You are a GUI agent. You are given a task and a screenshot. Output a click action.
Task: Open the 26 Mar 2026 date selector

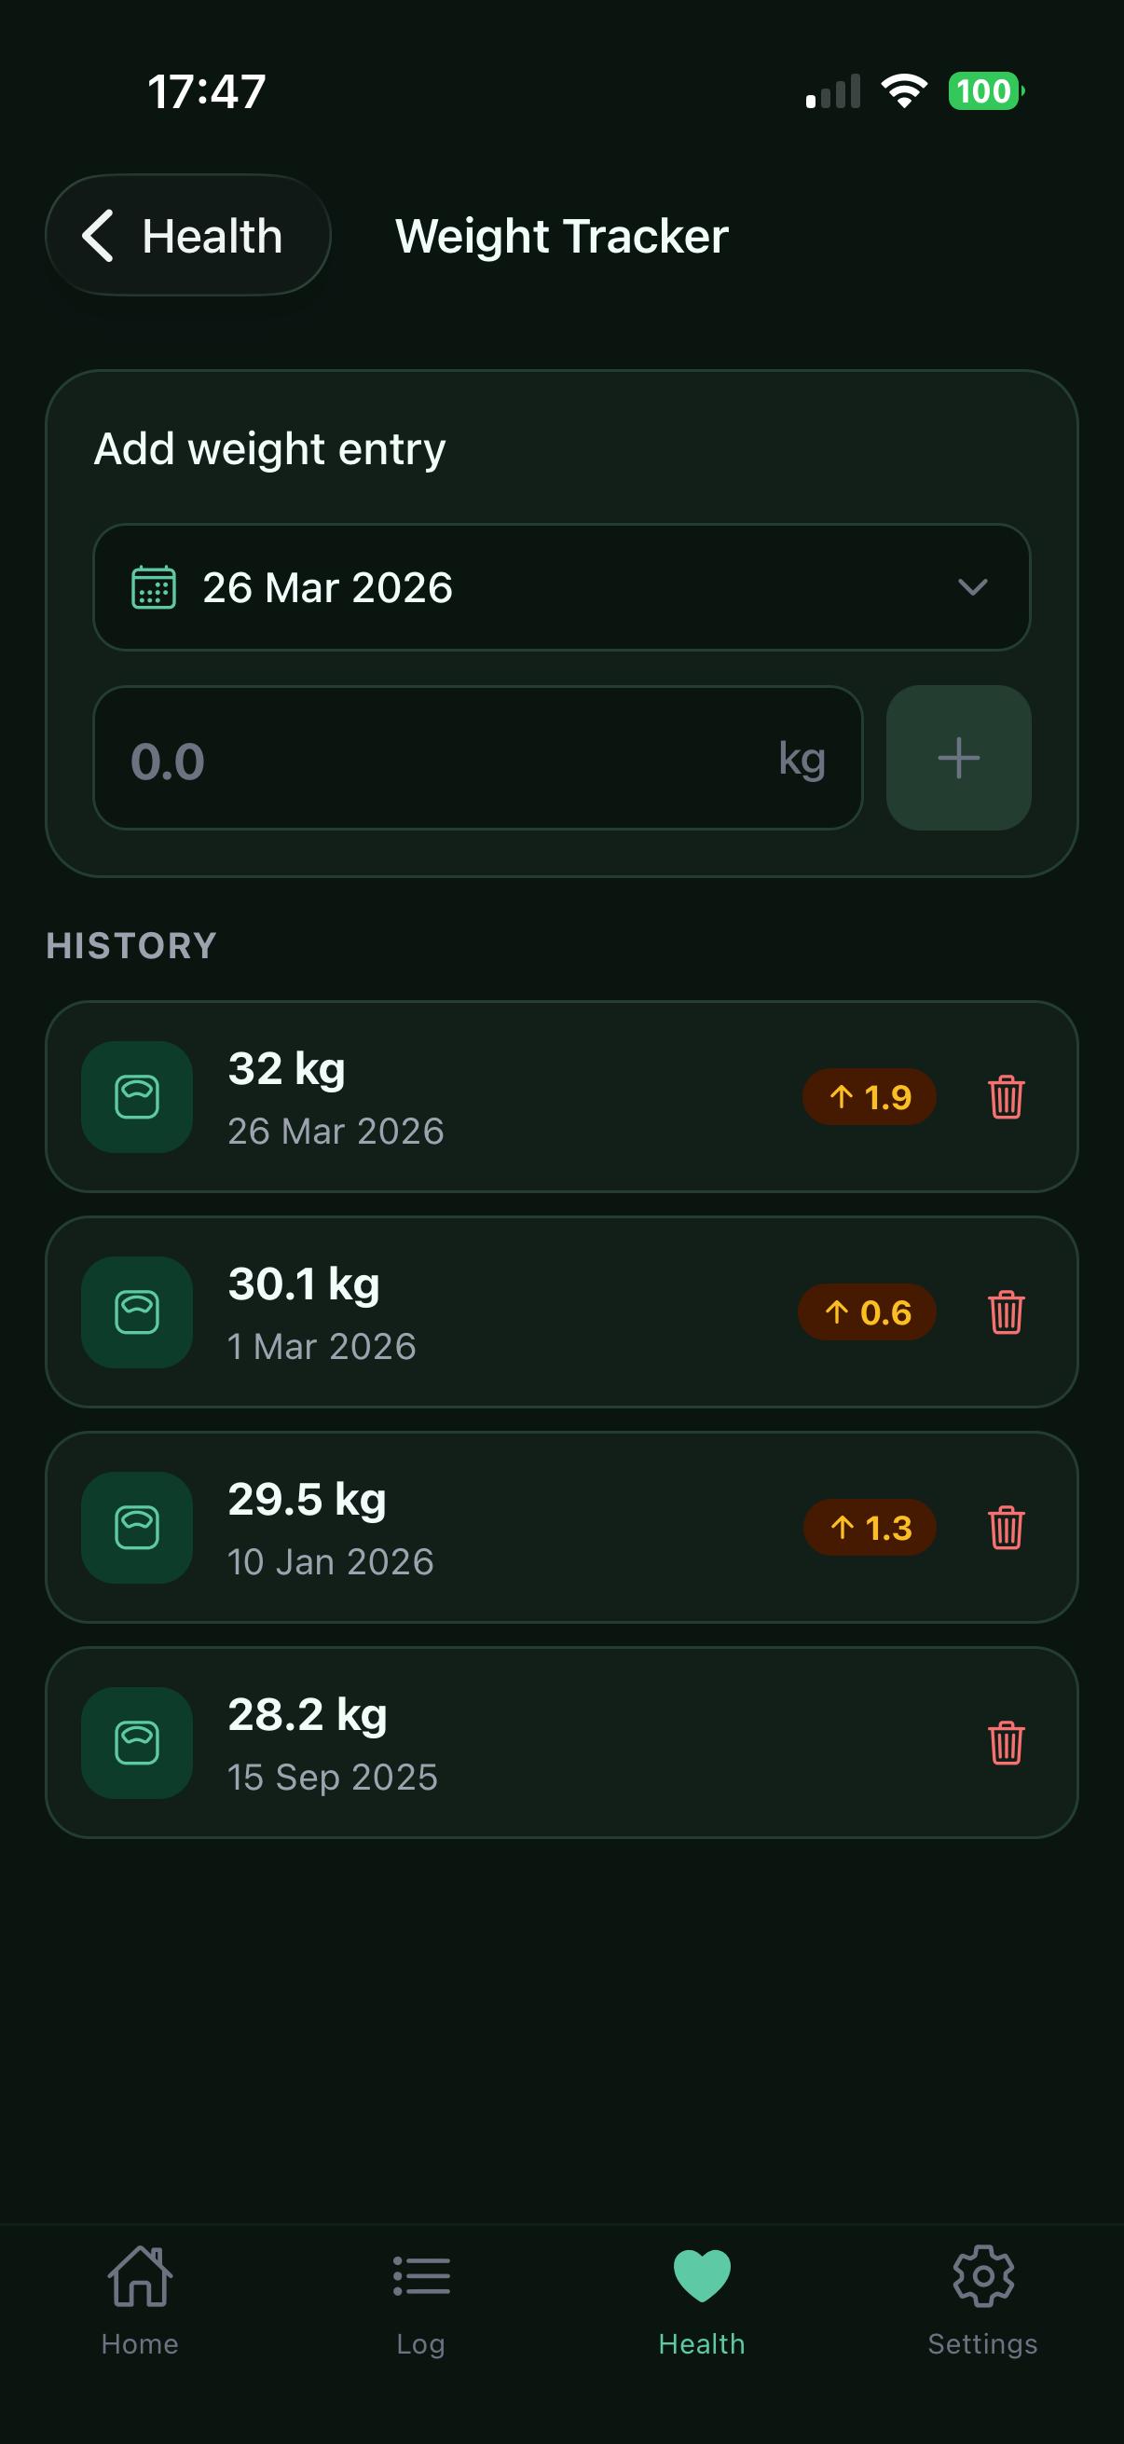(x=559, y=587)
